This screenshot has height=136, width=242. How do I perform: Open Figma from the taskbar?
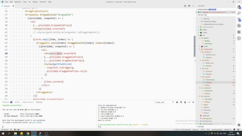click(x=40, y=133)
